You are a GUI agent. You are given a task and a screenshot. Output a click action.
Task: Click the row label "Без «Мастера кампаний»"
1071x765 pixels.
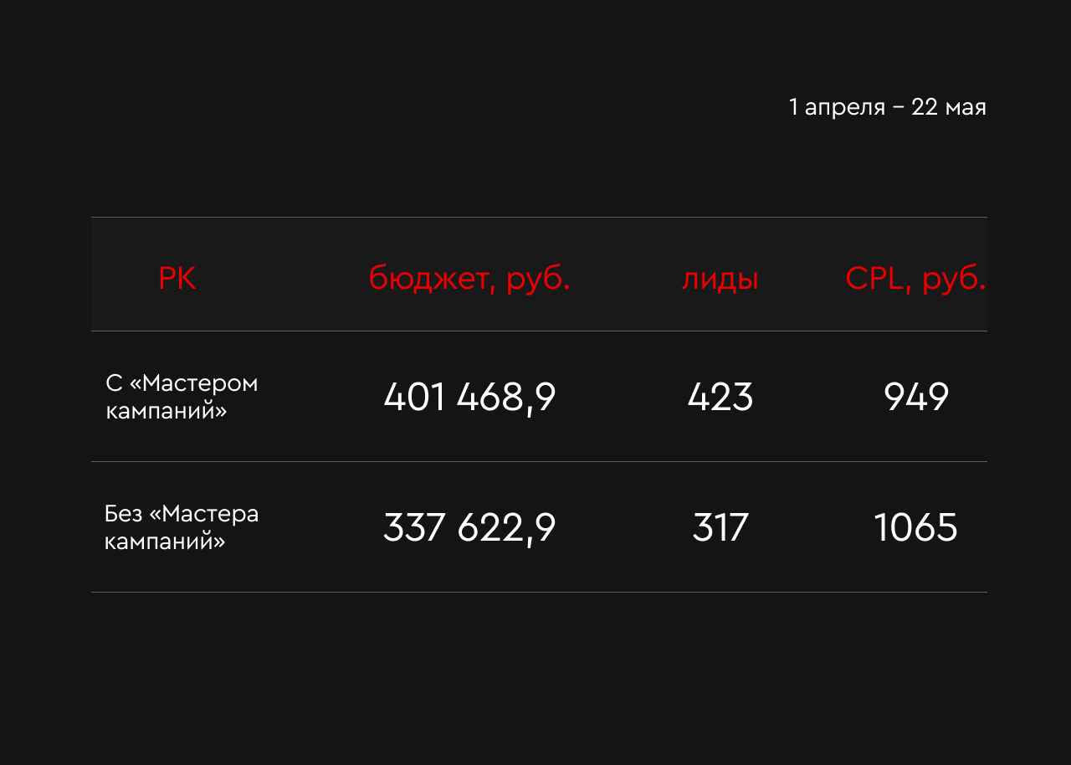point(182,527)
